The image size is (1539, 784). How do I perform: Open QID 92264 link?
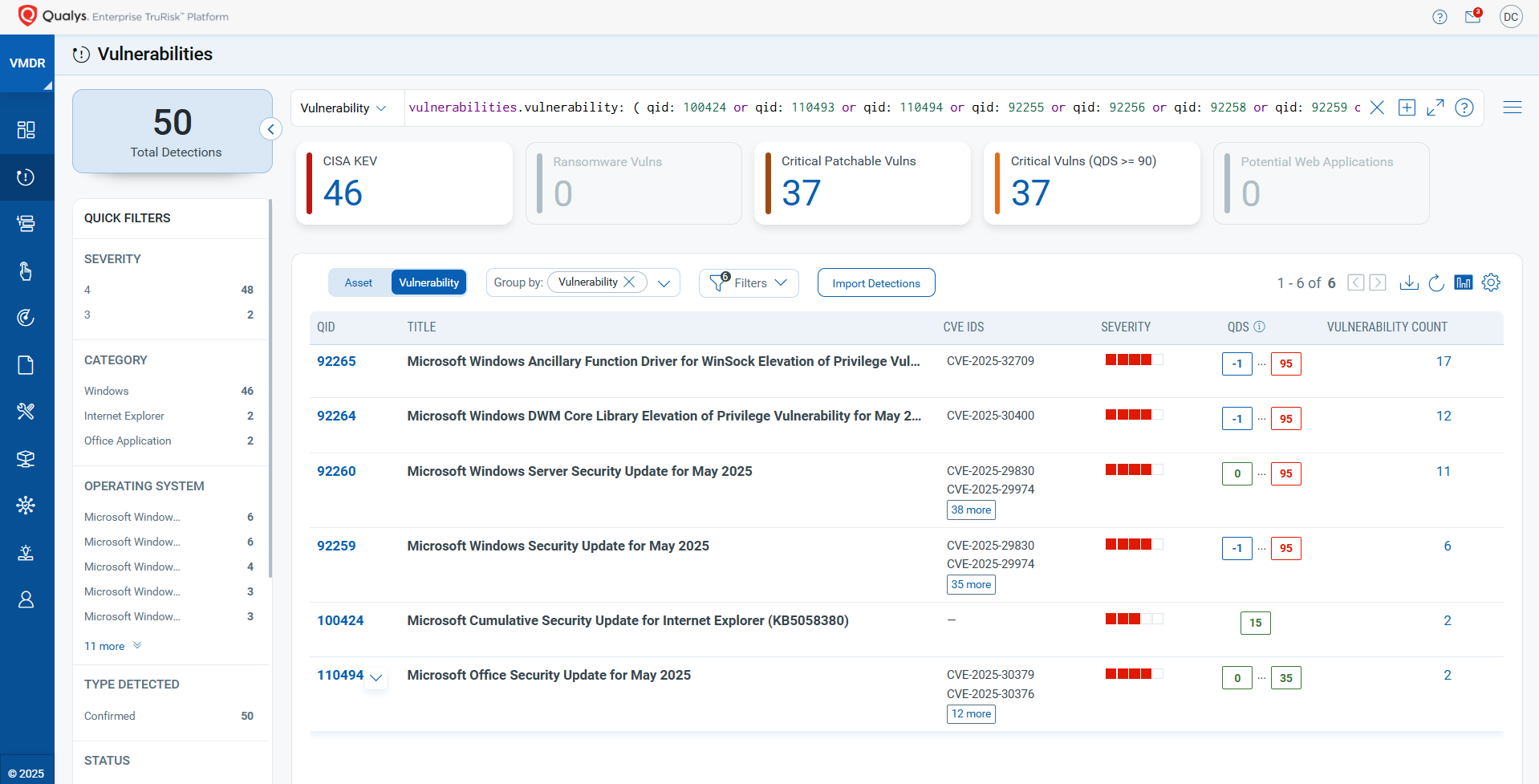click(336, 416)
